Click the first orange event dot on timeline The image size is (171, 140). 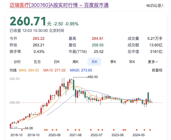(x=45, y=130)
